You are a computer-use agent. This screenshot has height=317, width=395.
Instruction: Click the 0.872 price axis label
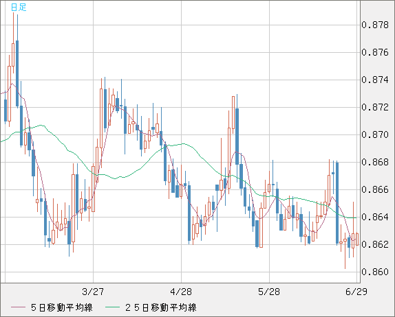click(x=375, y=107)
